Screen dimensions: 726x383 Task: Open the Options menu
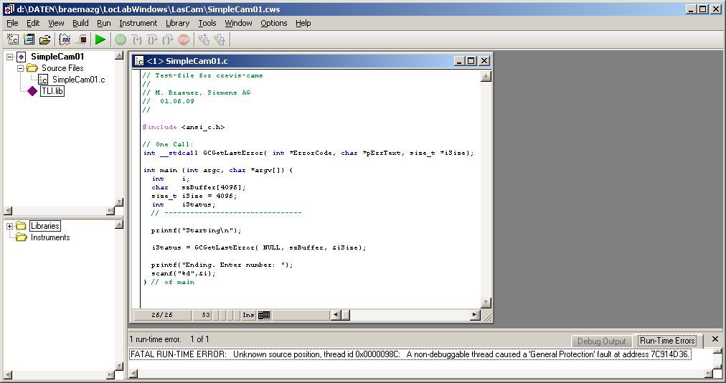click(x=273, y=23)
